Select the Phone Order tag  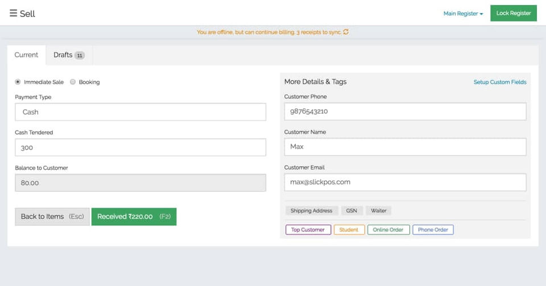click(433, 230)
